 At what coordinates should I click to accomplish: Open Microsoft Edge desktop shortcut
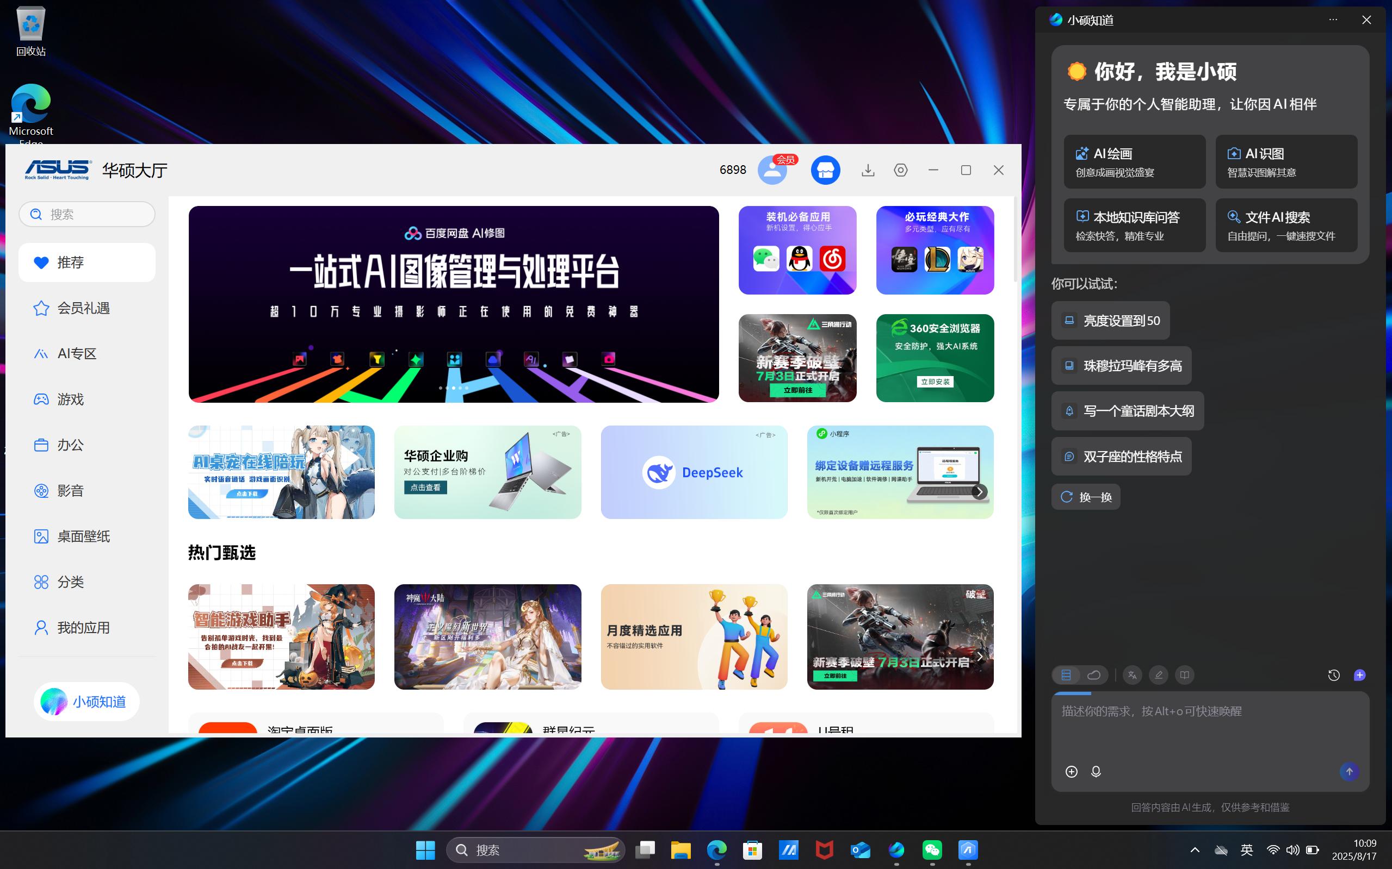click(x=31, y=114)
